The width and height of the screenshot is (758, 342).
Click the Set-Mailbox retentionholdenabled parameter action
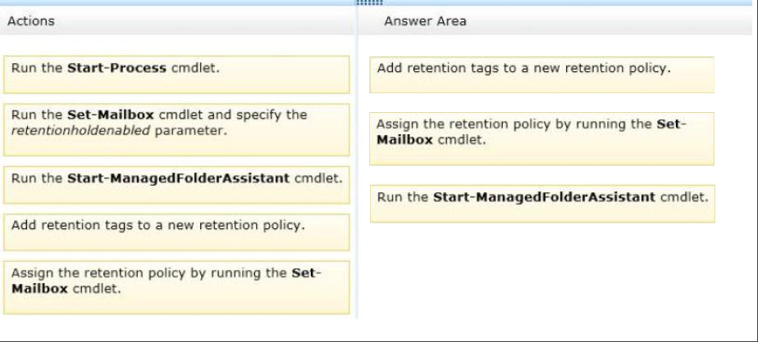click(x=176, y=129)
